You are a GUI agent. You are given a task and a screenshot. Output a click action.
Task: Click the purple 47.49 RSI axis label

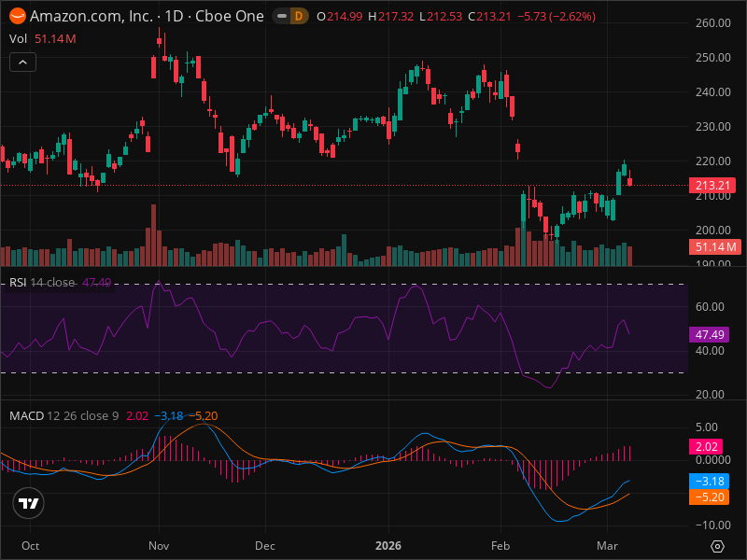tap(709, 335)
